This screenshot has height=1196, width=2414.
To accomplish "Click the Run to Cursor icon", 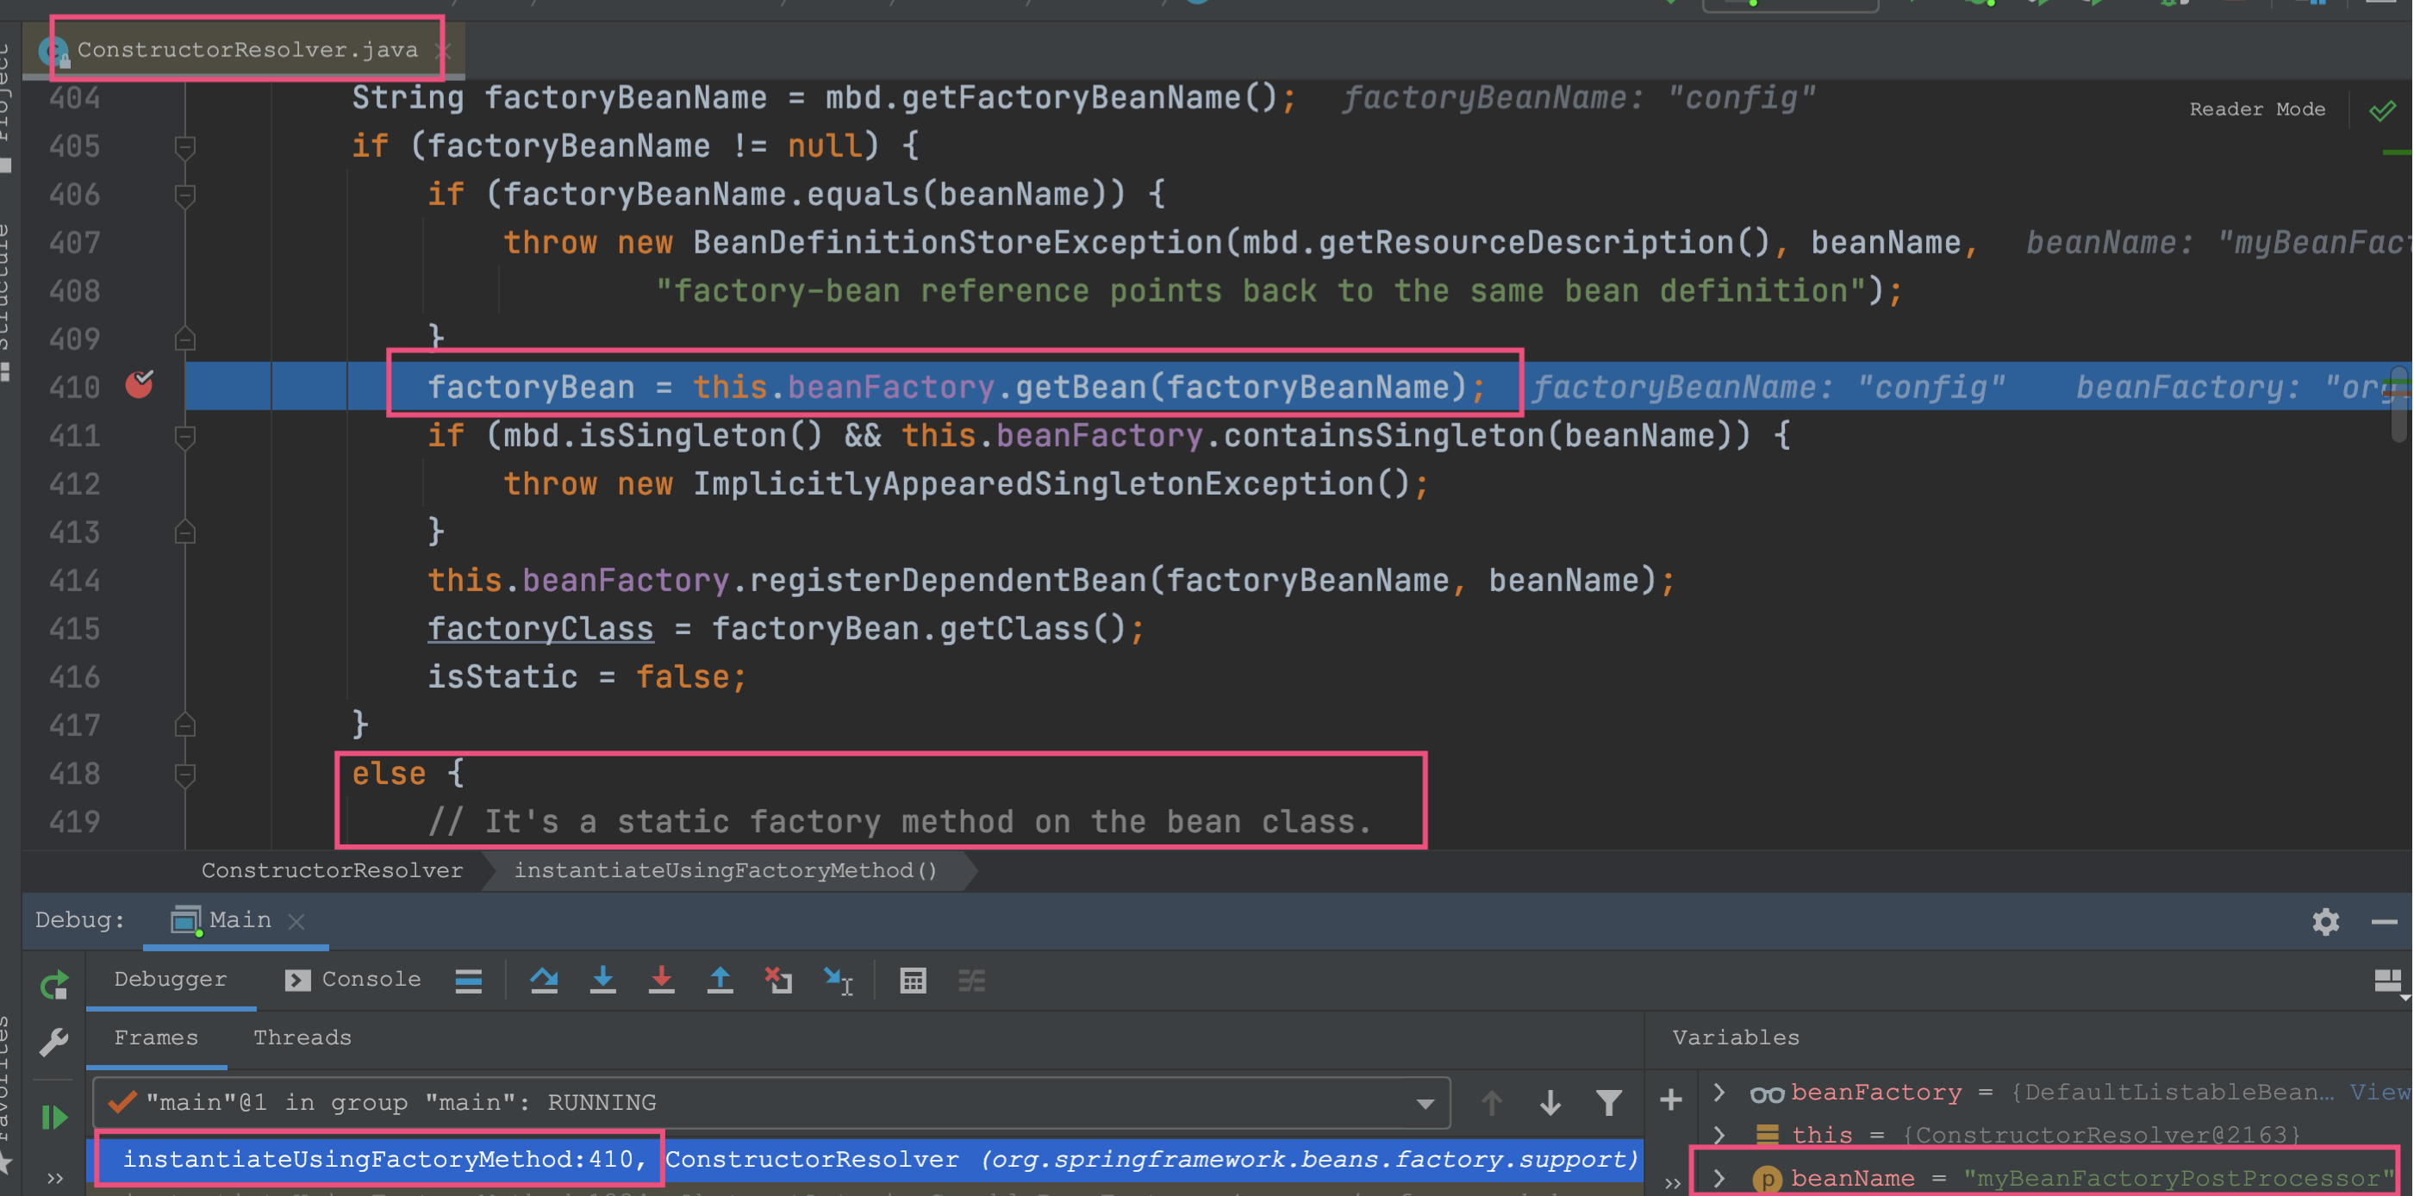I will (838, 981).
